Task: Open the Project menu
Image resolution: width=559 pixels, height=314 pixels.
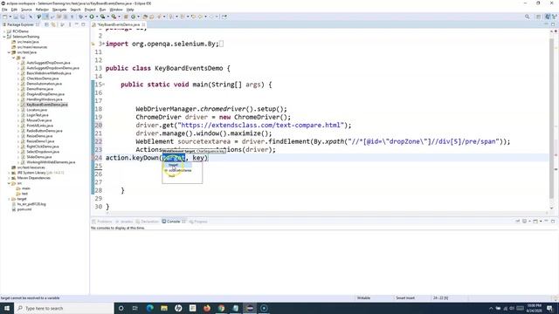Action: tap(90, 10)
